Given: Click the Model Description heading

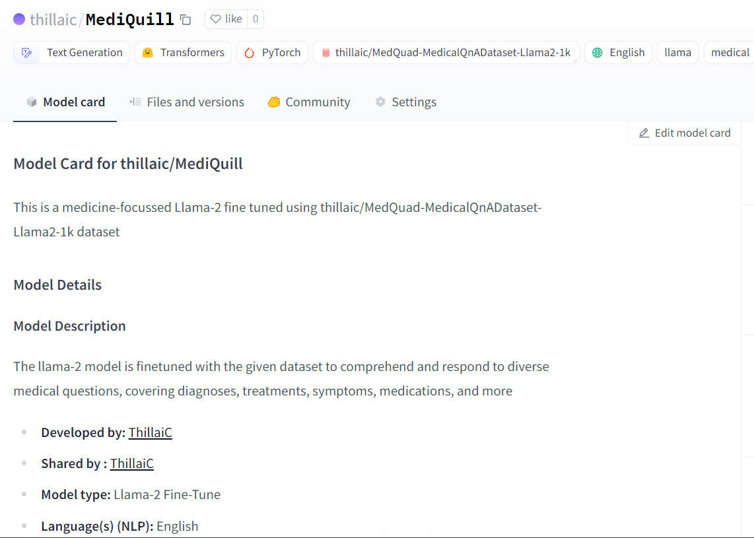Looking at the screenshot, I should [69, 326].
